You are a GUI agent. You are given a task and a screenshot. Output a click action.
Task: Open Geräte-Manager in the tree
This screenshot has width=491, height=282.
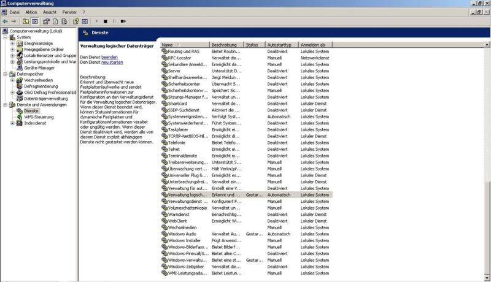tap(39, 68)
